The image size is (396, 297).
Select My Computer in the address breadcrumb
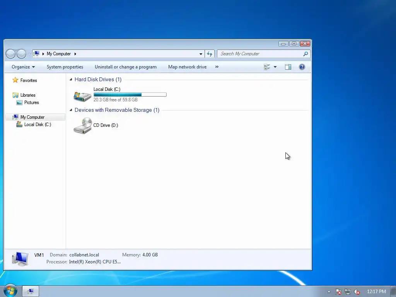click(x=59, y=54)
